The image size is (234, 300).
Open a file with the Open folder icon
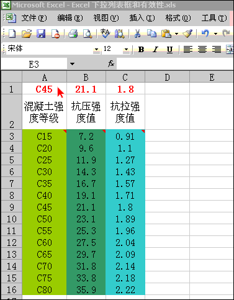(27, 34)
